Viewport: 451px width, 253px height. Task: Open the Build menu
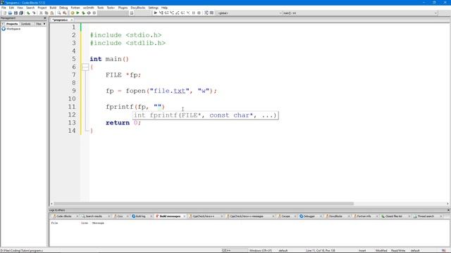click(53, 8)
